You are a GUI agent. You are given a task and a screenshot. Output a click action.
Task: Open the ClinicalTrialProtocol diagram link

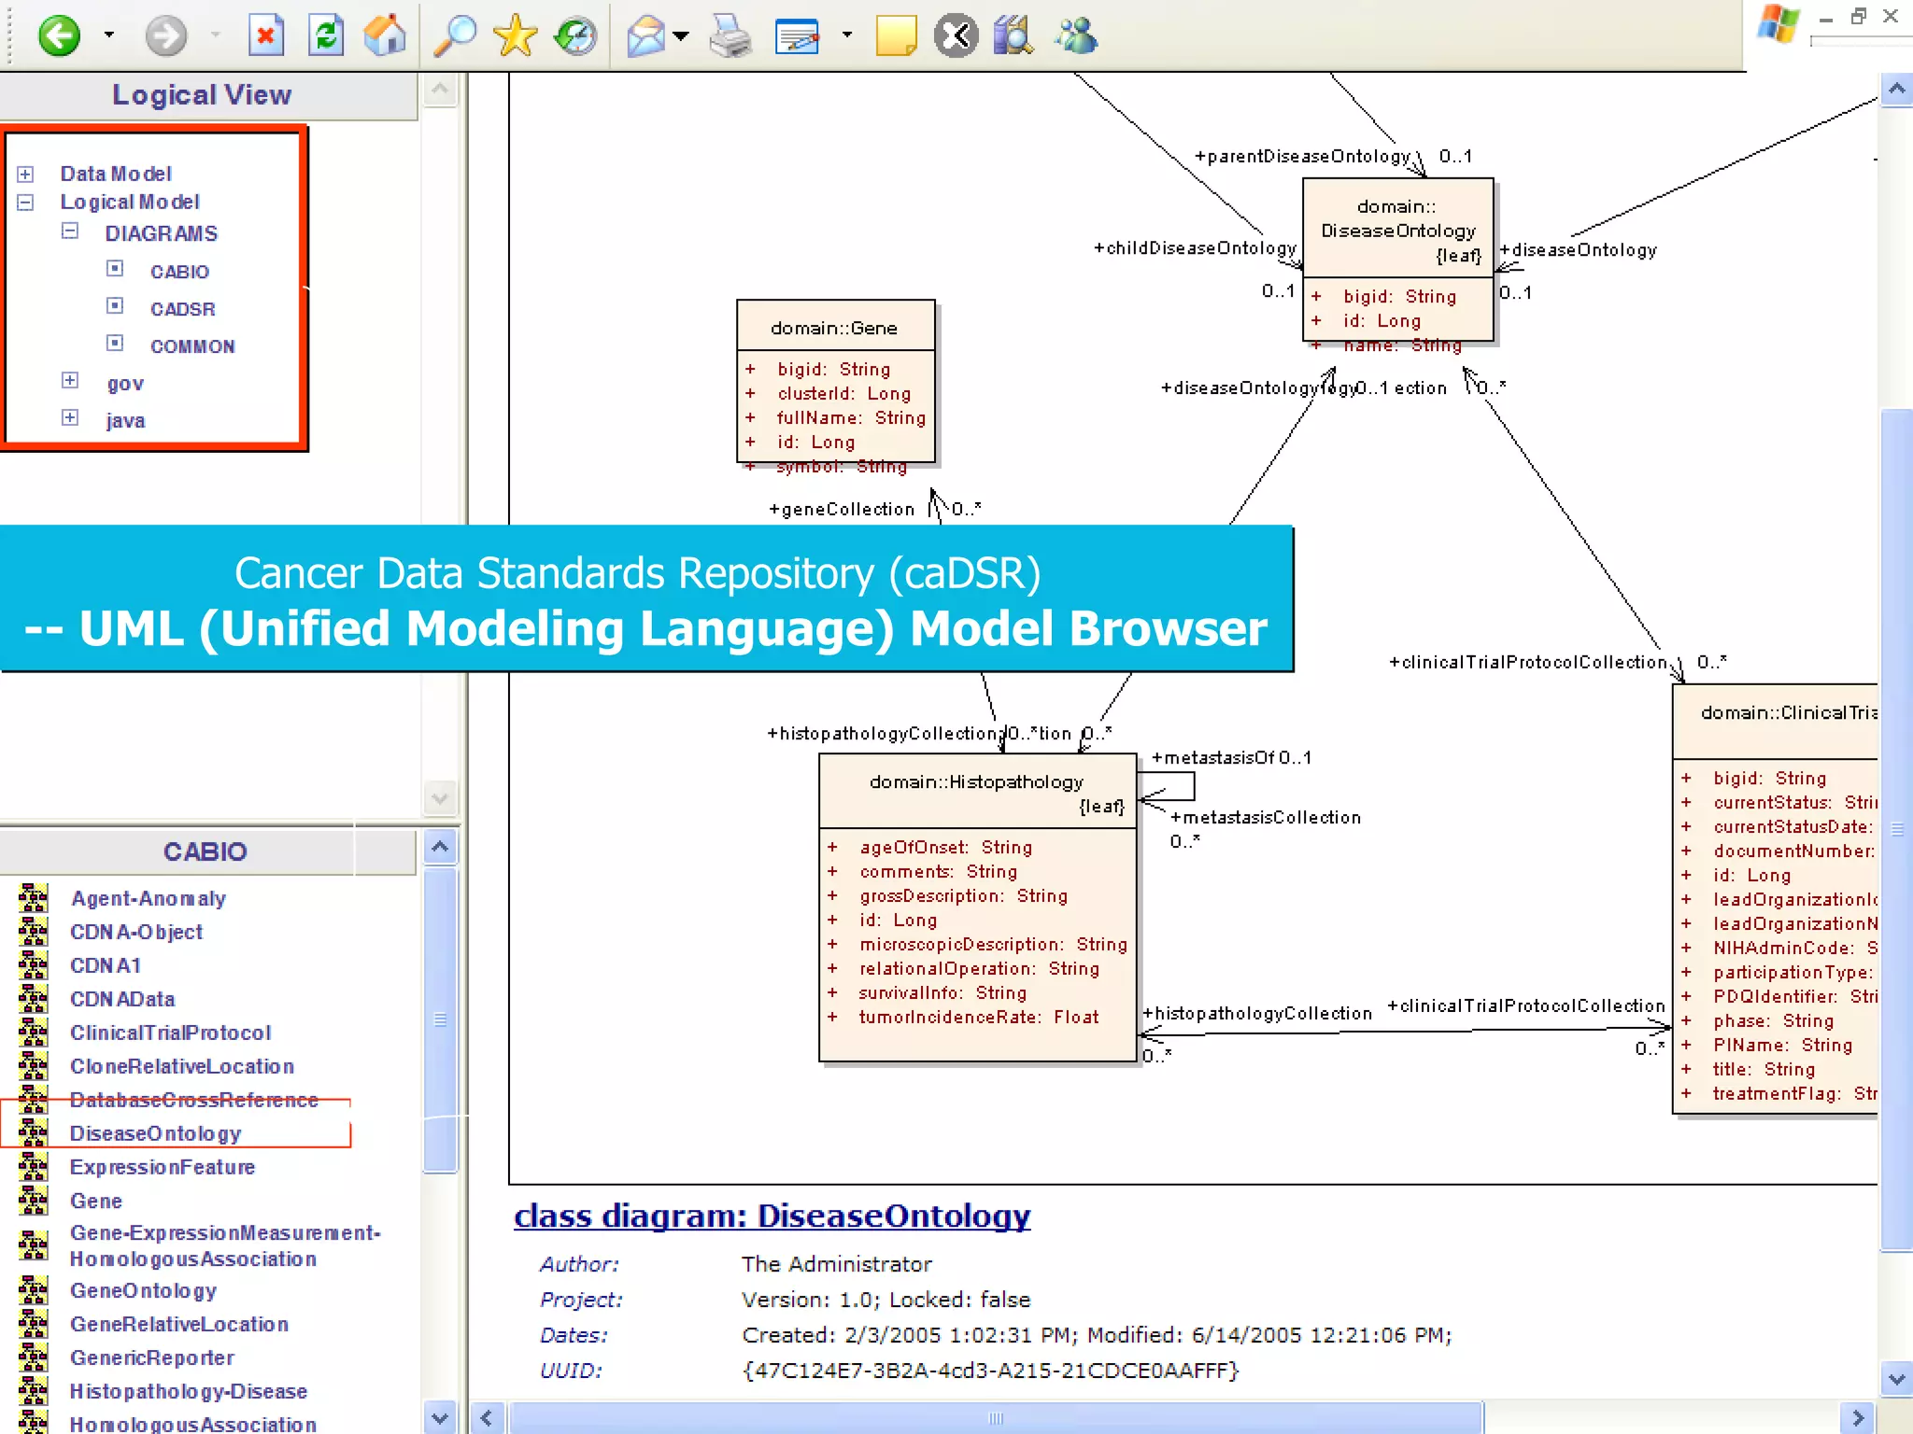(171, 1033)
